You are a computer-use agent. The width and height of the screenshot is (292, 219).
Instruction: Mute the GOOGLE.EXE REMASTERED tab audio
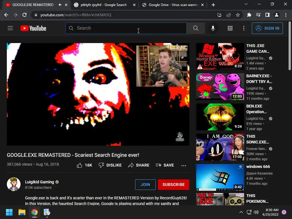60,5
